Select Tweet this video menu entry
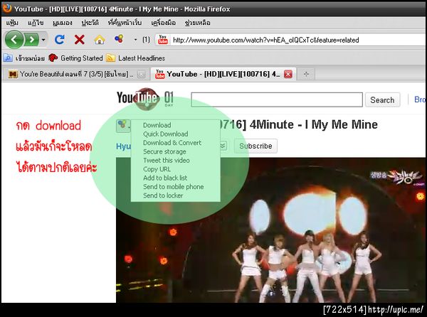The width and height of the screenshot is (427, 317). pyautogui.click(x=166, y=160)
